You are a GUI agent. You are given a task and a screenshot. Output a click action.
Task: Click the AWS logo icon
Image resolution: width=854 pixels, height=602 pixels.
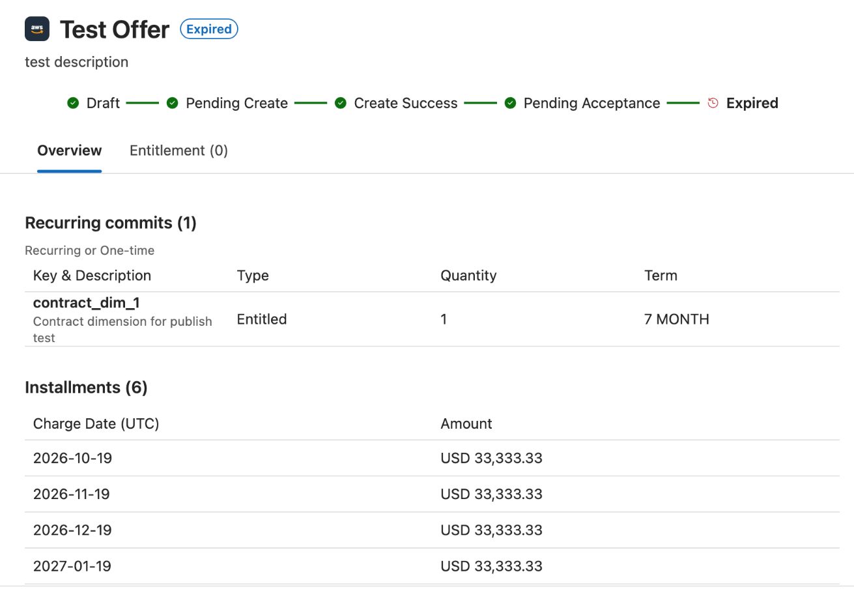point(37,29)
